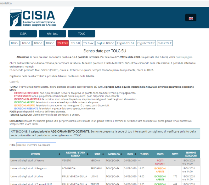Screen dimensions: 209x185
Task: Click the 'Elenco date per TOLC-SU' heading
Action: [x=104, y=51]
